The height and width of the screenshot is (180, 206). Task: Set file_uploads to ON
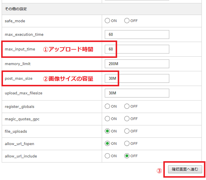click(x=107, y=131)
